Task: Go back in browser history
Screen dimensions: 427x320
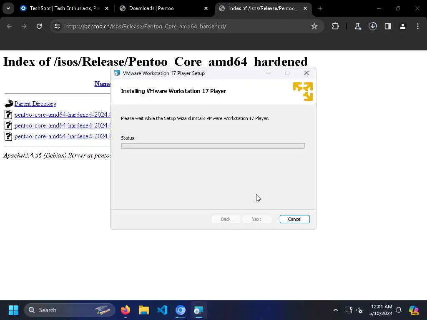Action: click(x=9, y=26)
